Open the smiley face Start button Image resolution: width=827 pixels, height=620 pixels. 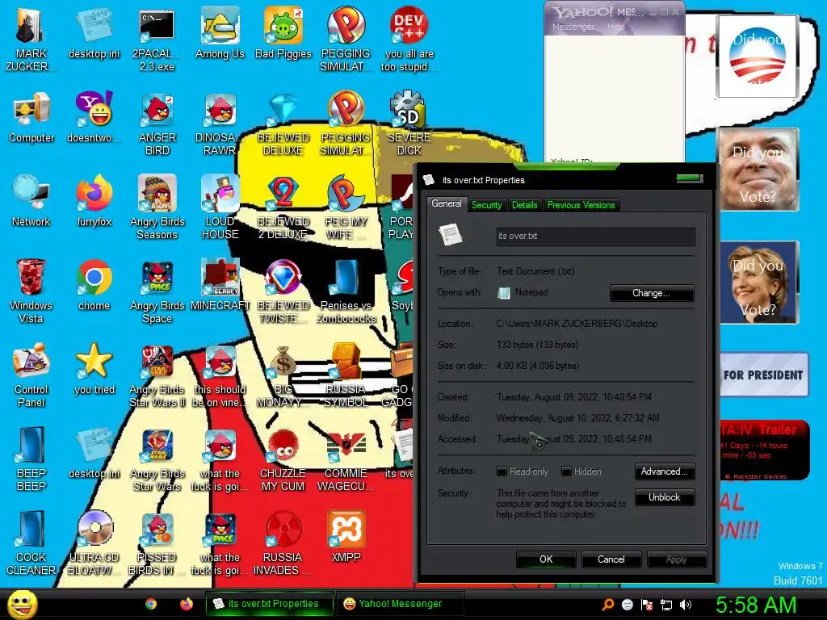(x=22, y=604)
